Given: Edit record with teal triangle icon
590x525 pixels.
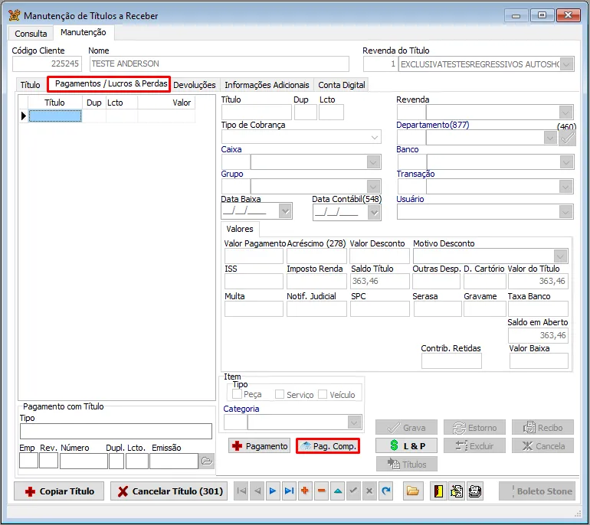Looking at the screenshot, I should [338, 491].
